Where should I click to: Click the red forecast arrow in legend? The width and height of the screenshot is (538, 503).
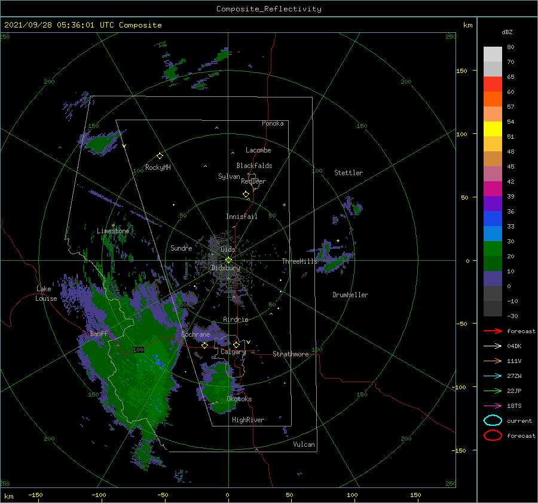click(x=493, y=331)
